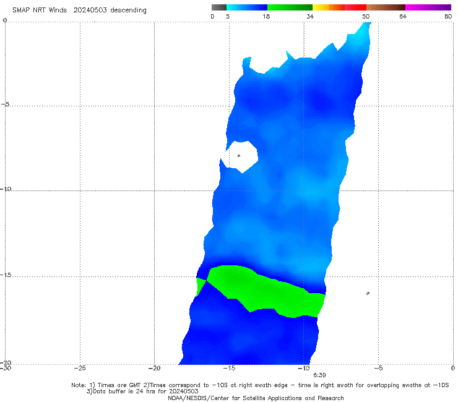The width and height of the screenshot is (458, 402).
Task: Click the NOAA/NESDIS credit line
Action: coord(256,398)
